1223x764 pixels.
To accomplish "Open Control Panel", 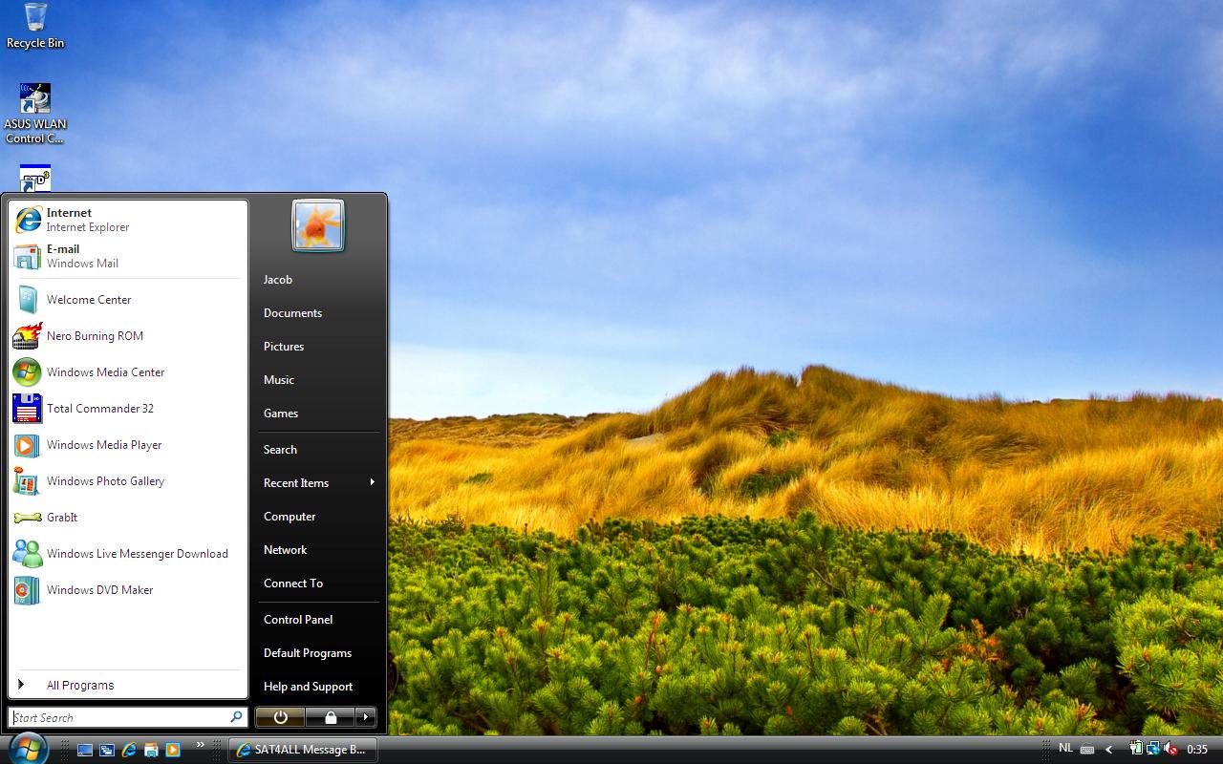I will coord(318,620).
